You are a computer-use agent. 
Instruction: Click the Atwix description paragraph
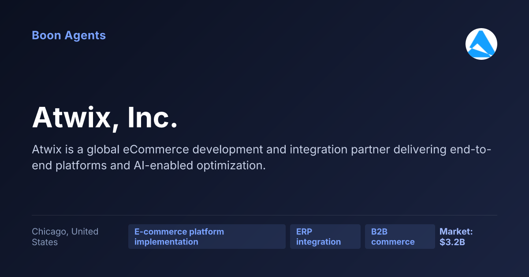pyautogui.click(x=262, y=157)
